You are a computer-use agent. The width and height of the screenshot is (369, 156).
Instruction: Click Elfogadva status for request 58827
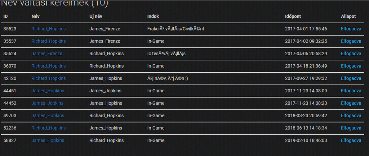[x=351, y=141]
